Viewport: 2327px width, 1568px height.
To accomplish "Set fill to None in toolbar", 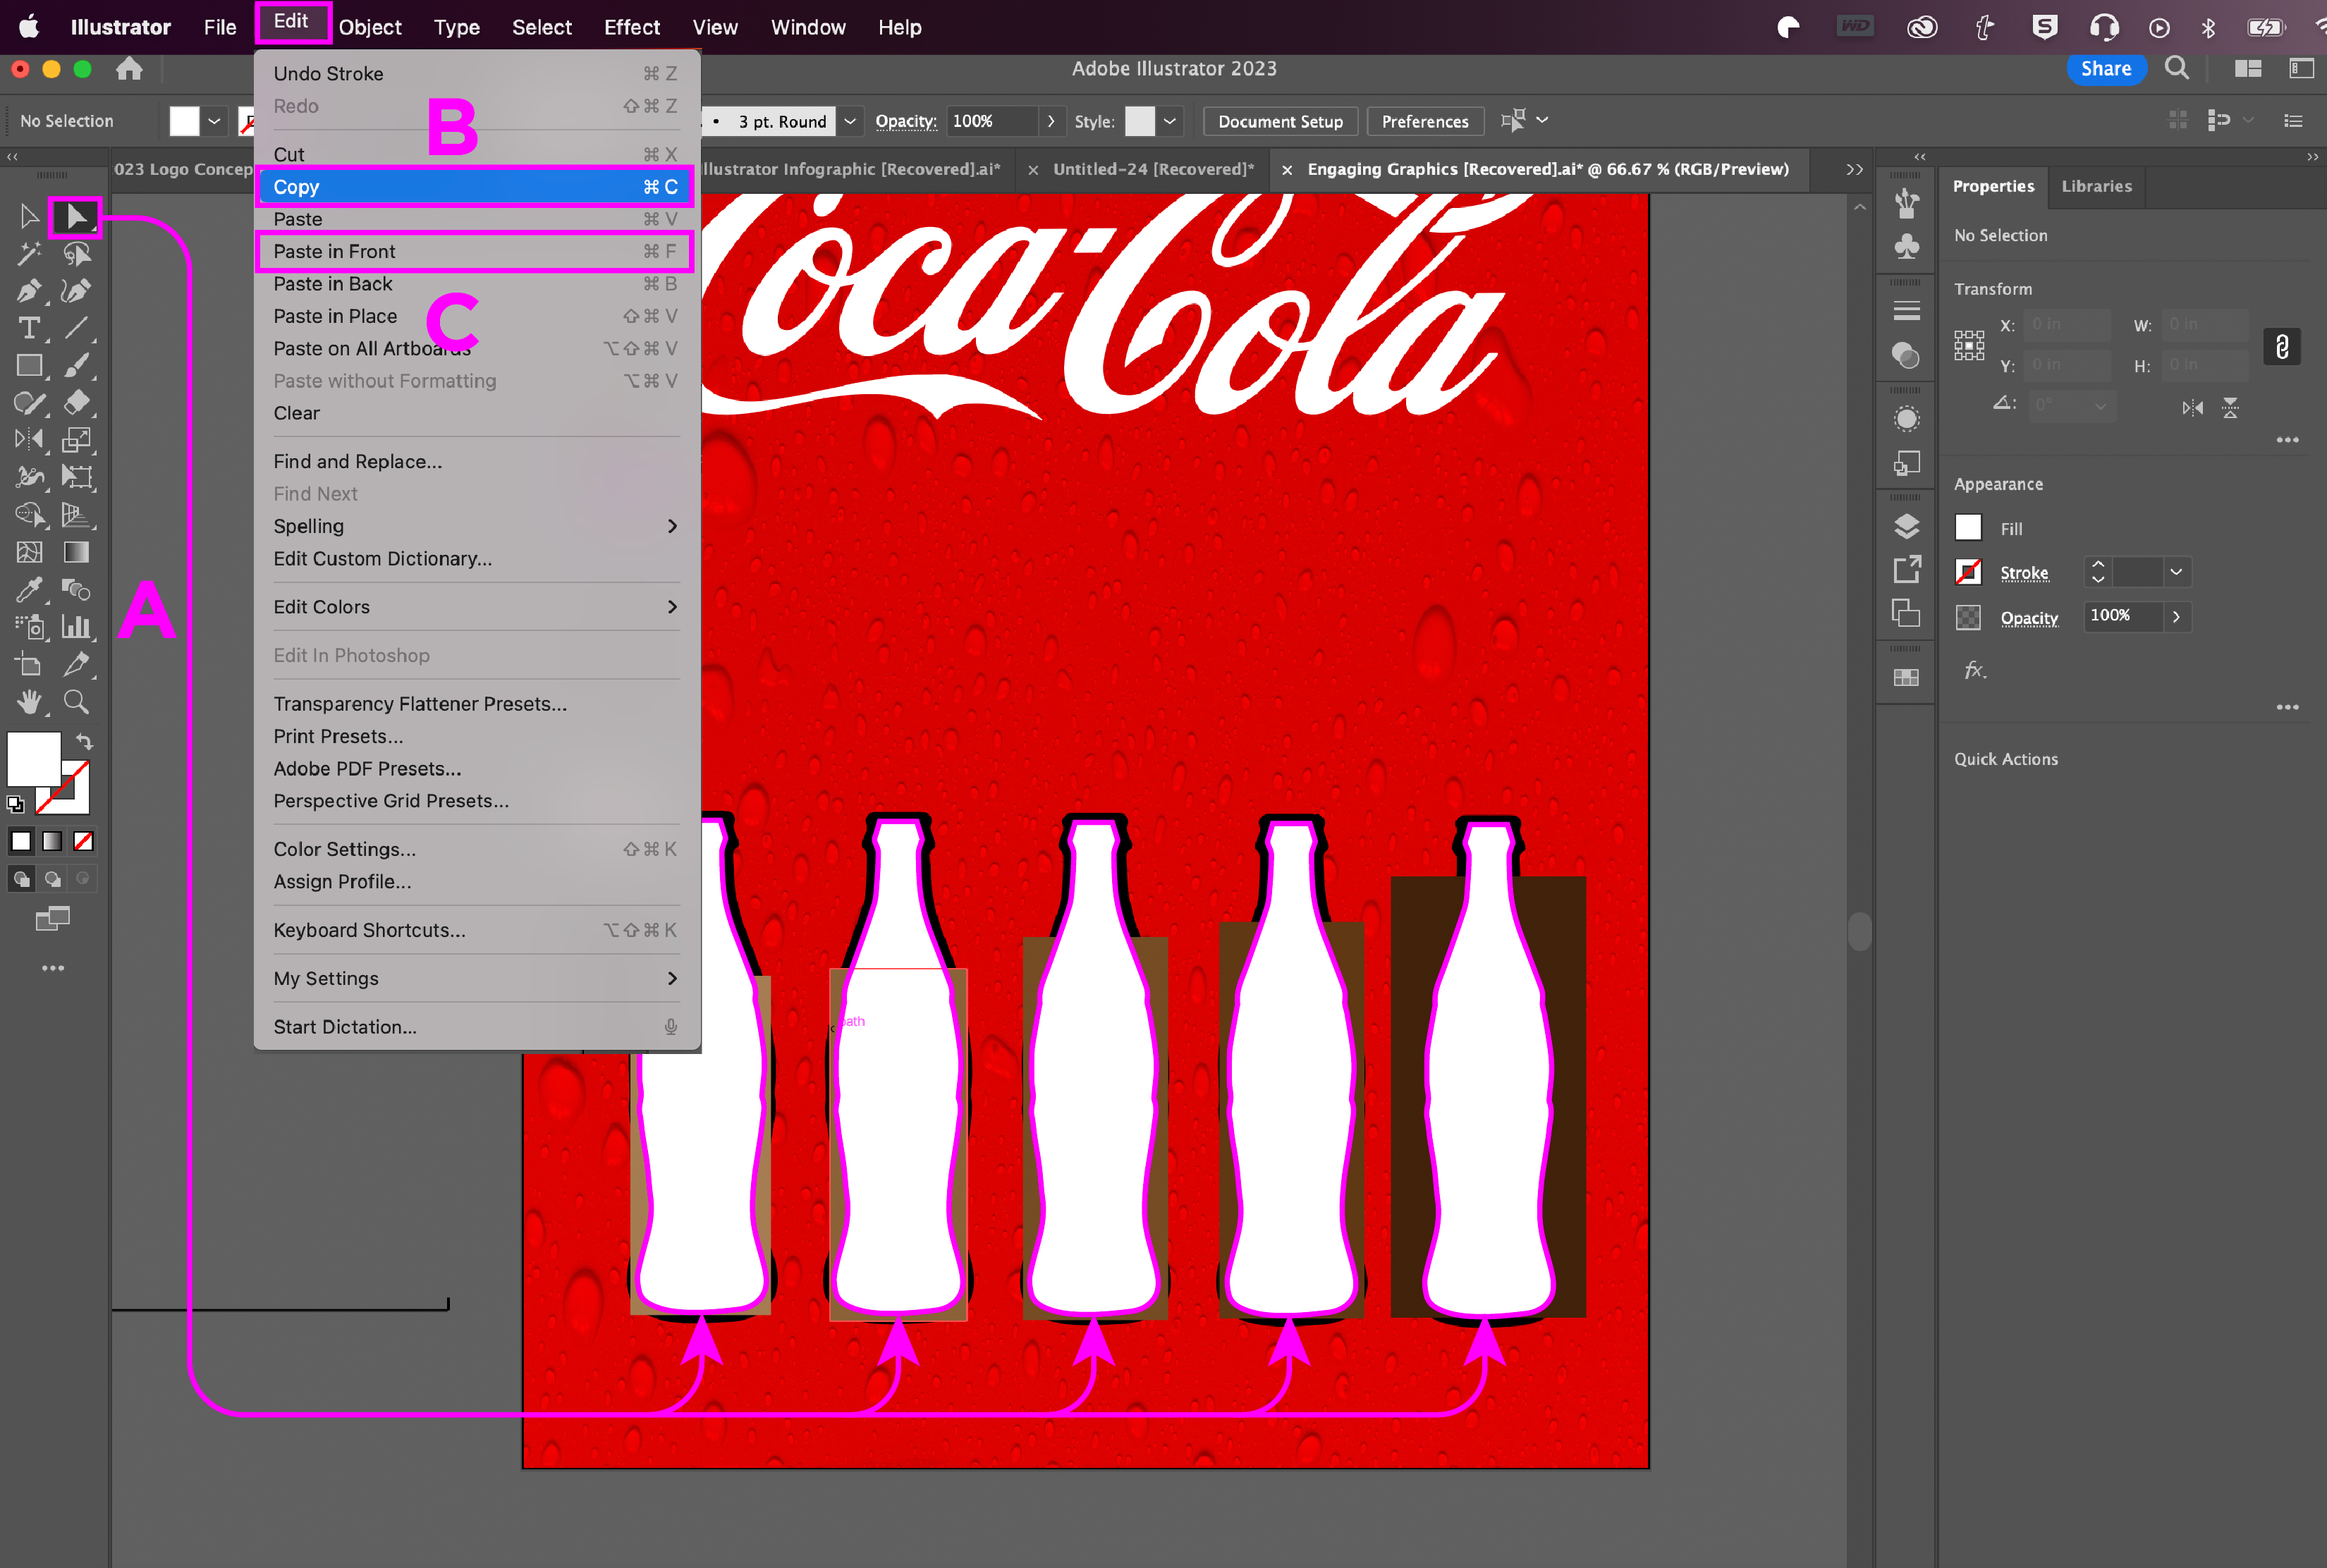I will 84,842.
